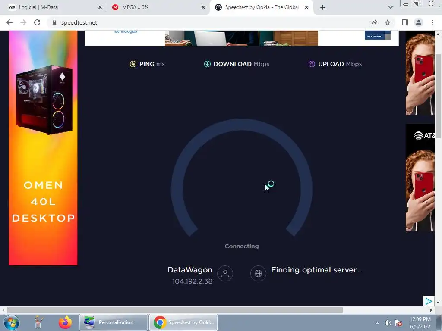
Task: Click the browser forward arrow
Action: click(23, 22)
